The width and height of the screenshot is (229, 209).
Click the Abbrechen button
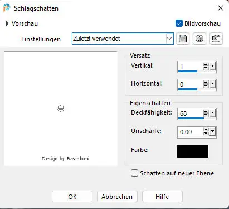pyautogui.click(x=117, y=197)
